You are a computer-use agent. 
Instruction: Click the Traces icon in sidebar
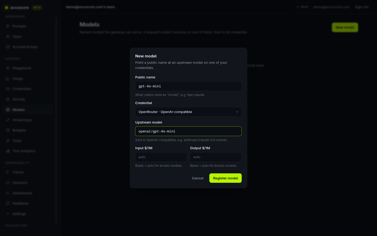[8, 172]
